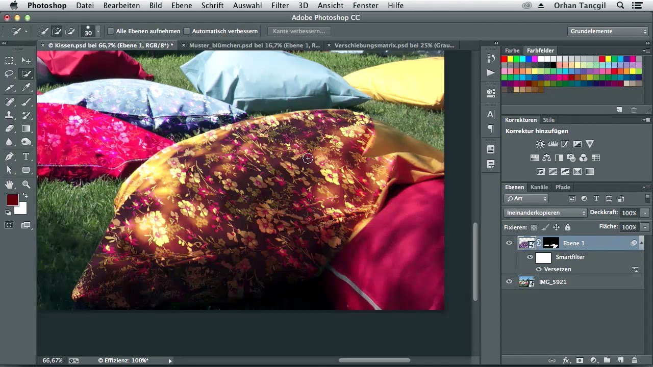Choose 'Add to selection' brush mode
Image resolution: width=653 pixels, height=367 pixels.
point(57,31)
